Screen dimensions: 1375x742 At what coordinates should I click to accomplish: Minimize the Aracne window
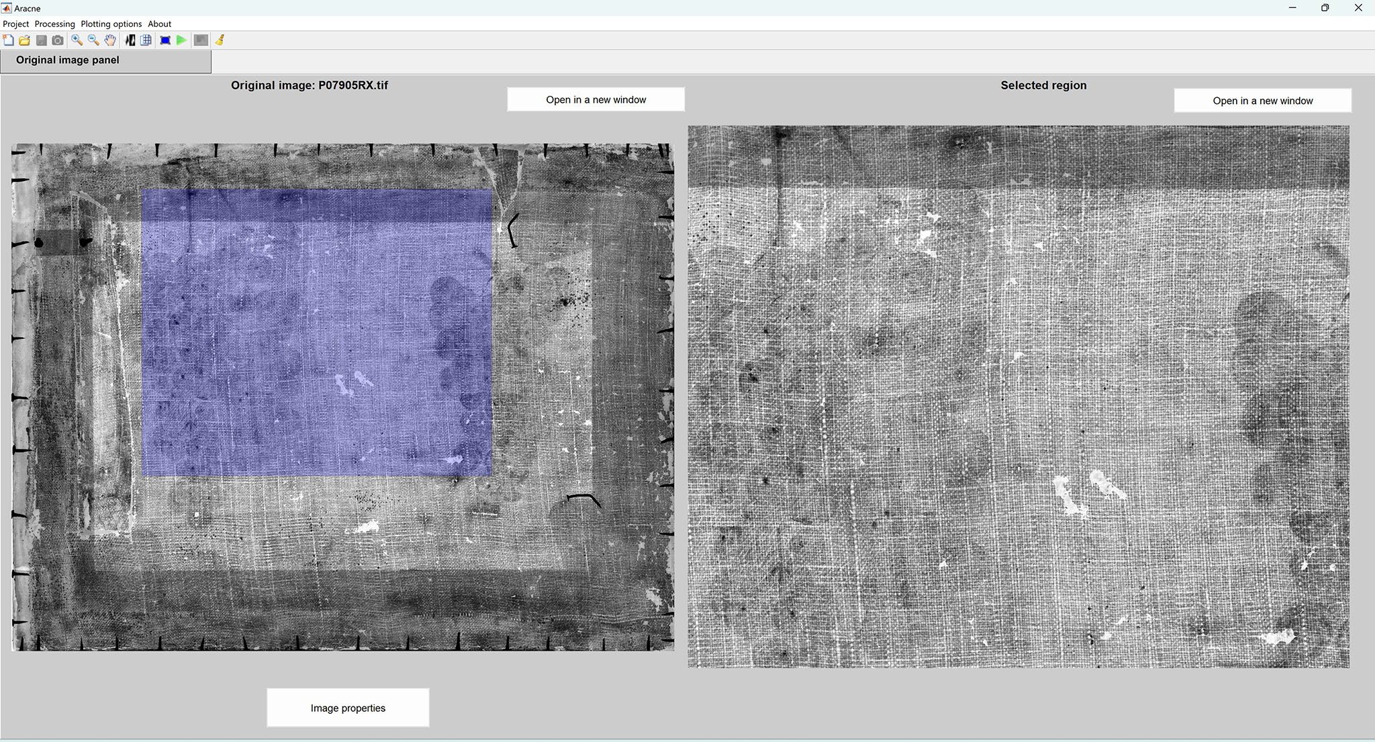click(1292, 8)
